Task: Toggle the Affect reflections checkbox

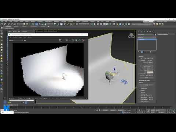Action: (140, 101)
